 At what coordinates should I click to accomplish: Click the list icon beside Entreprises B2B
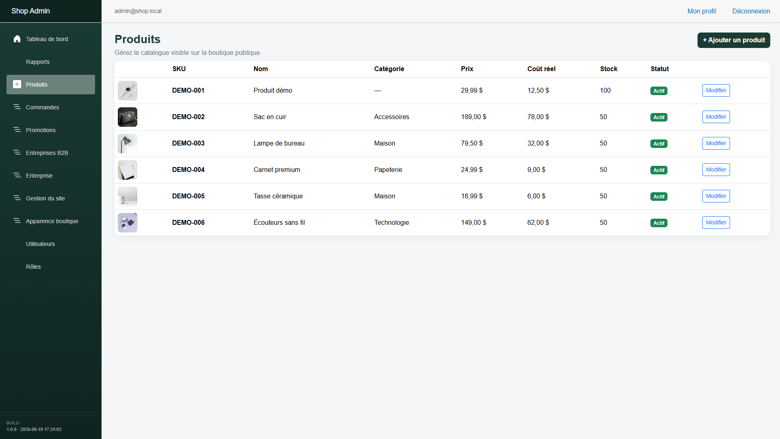[17, 153]
